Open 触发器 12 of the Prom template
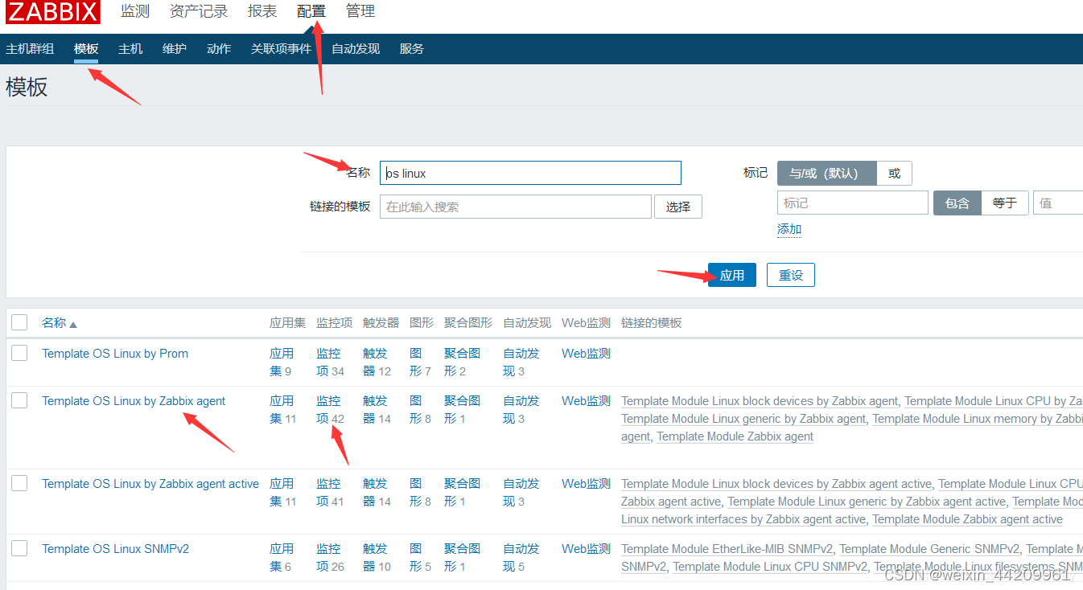The width and height of the screenshot is (1083, 590). point(375,363)
